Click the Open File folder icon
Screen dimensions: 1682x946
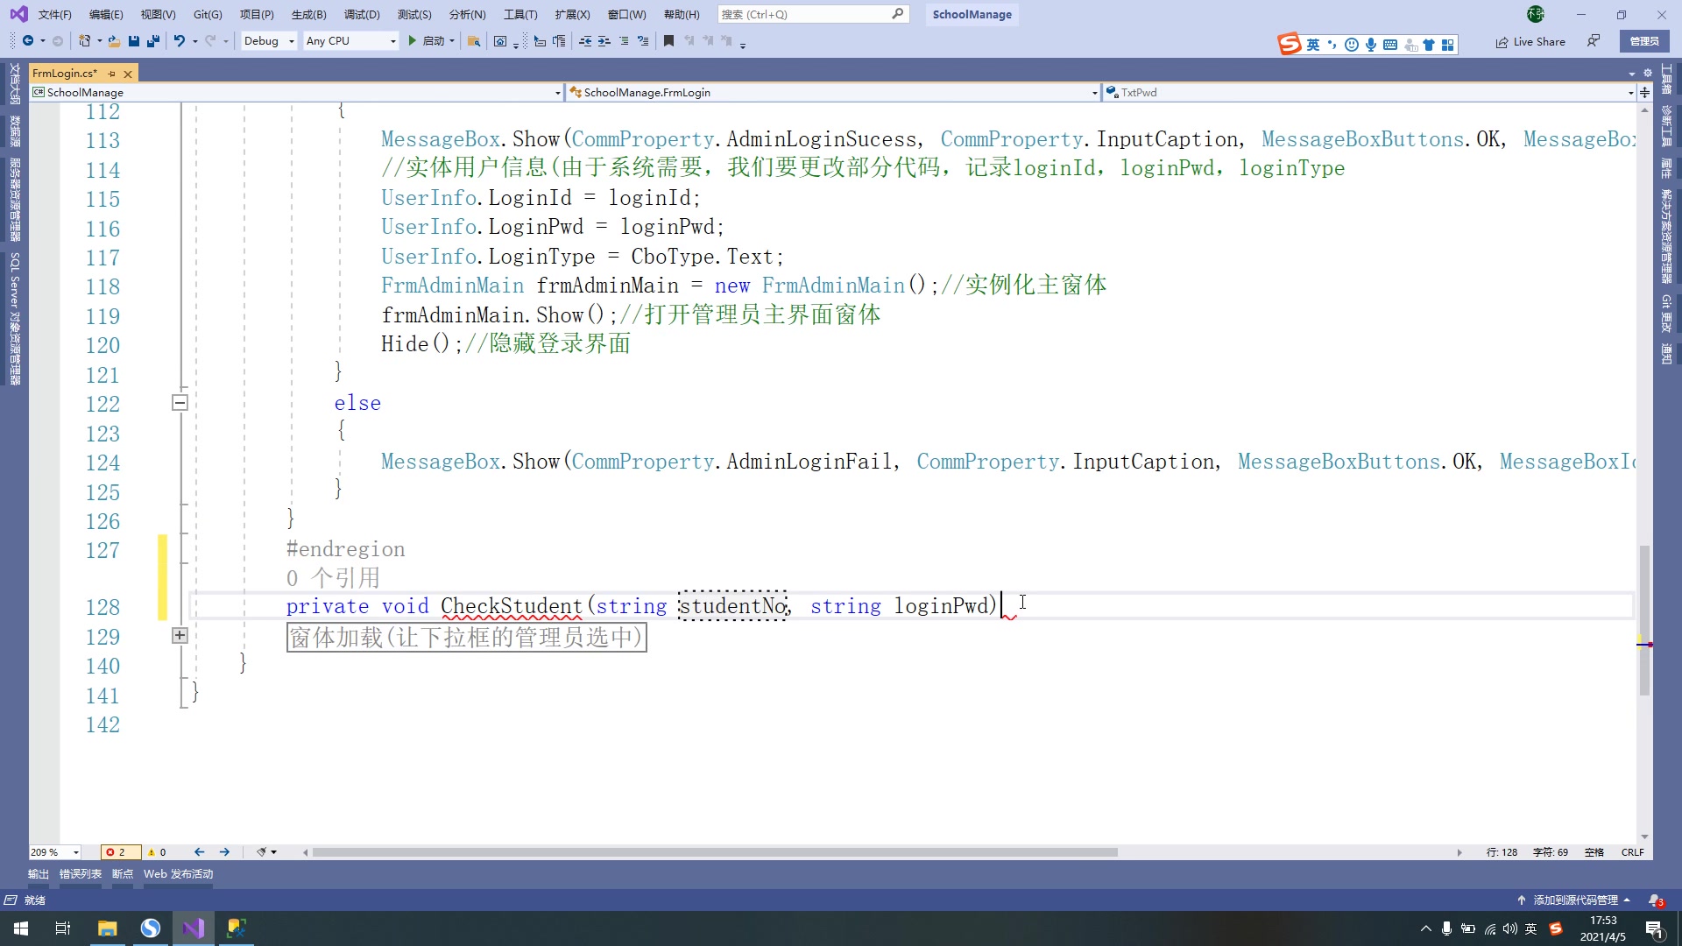(114, 41)
